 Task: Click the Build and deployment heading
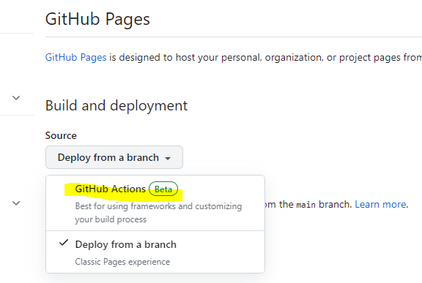[x=116, y=105]
